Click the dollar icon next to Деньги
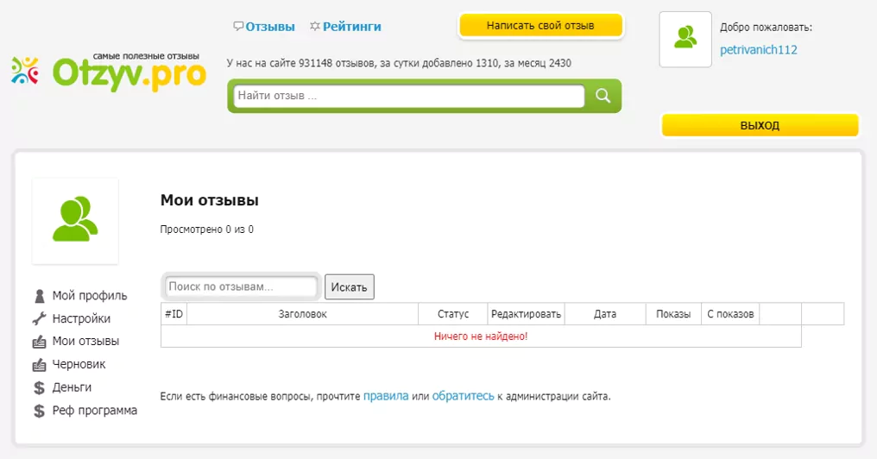 [39, 387]
